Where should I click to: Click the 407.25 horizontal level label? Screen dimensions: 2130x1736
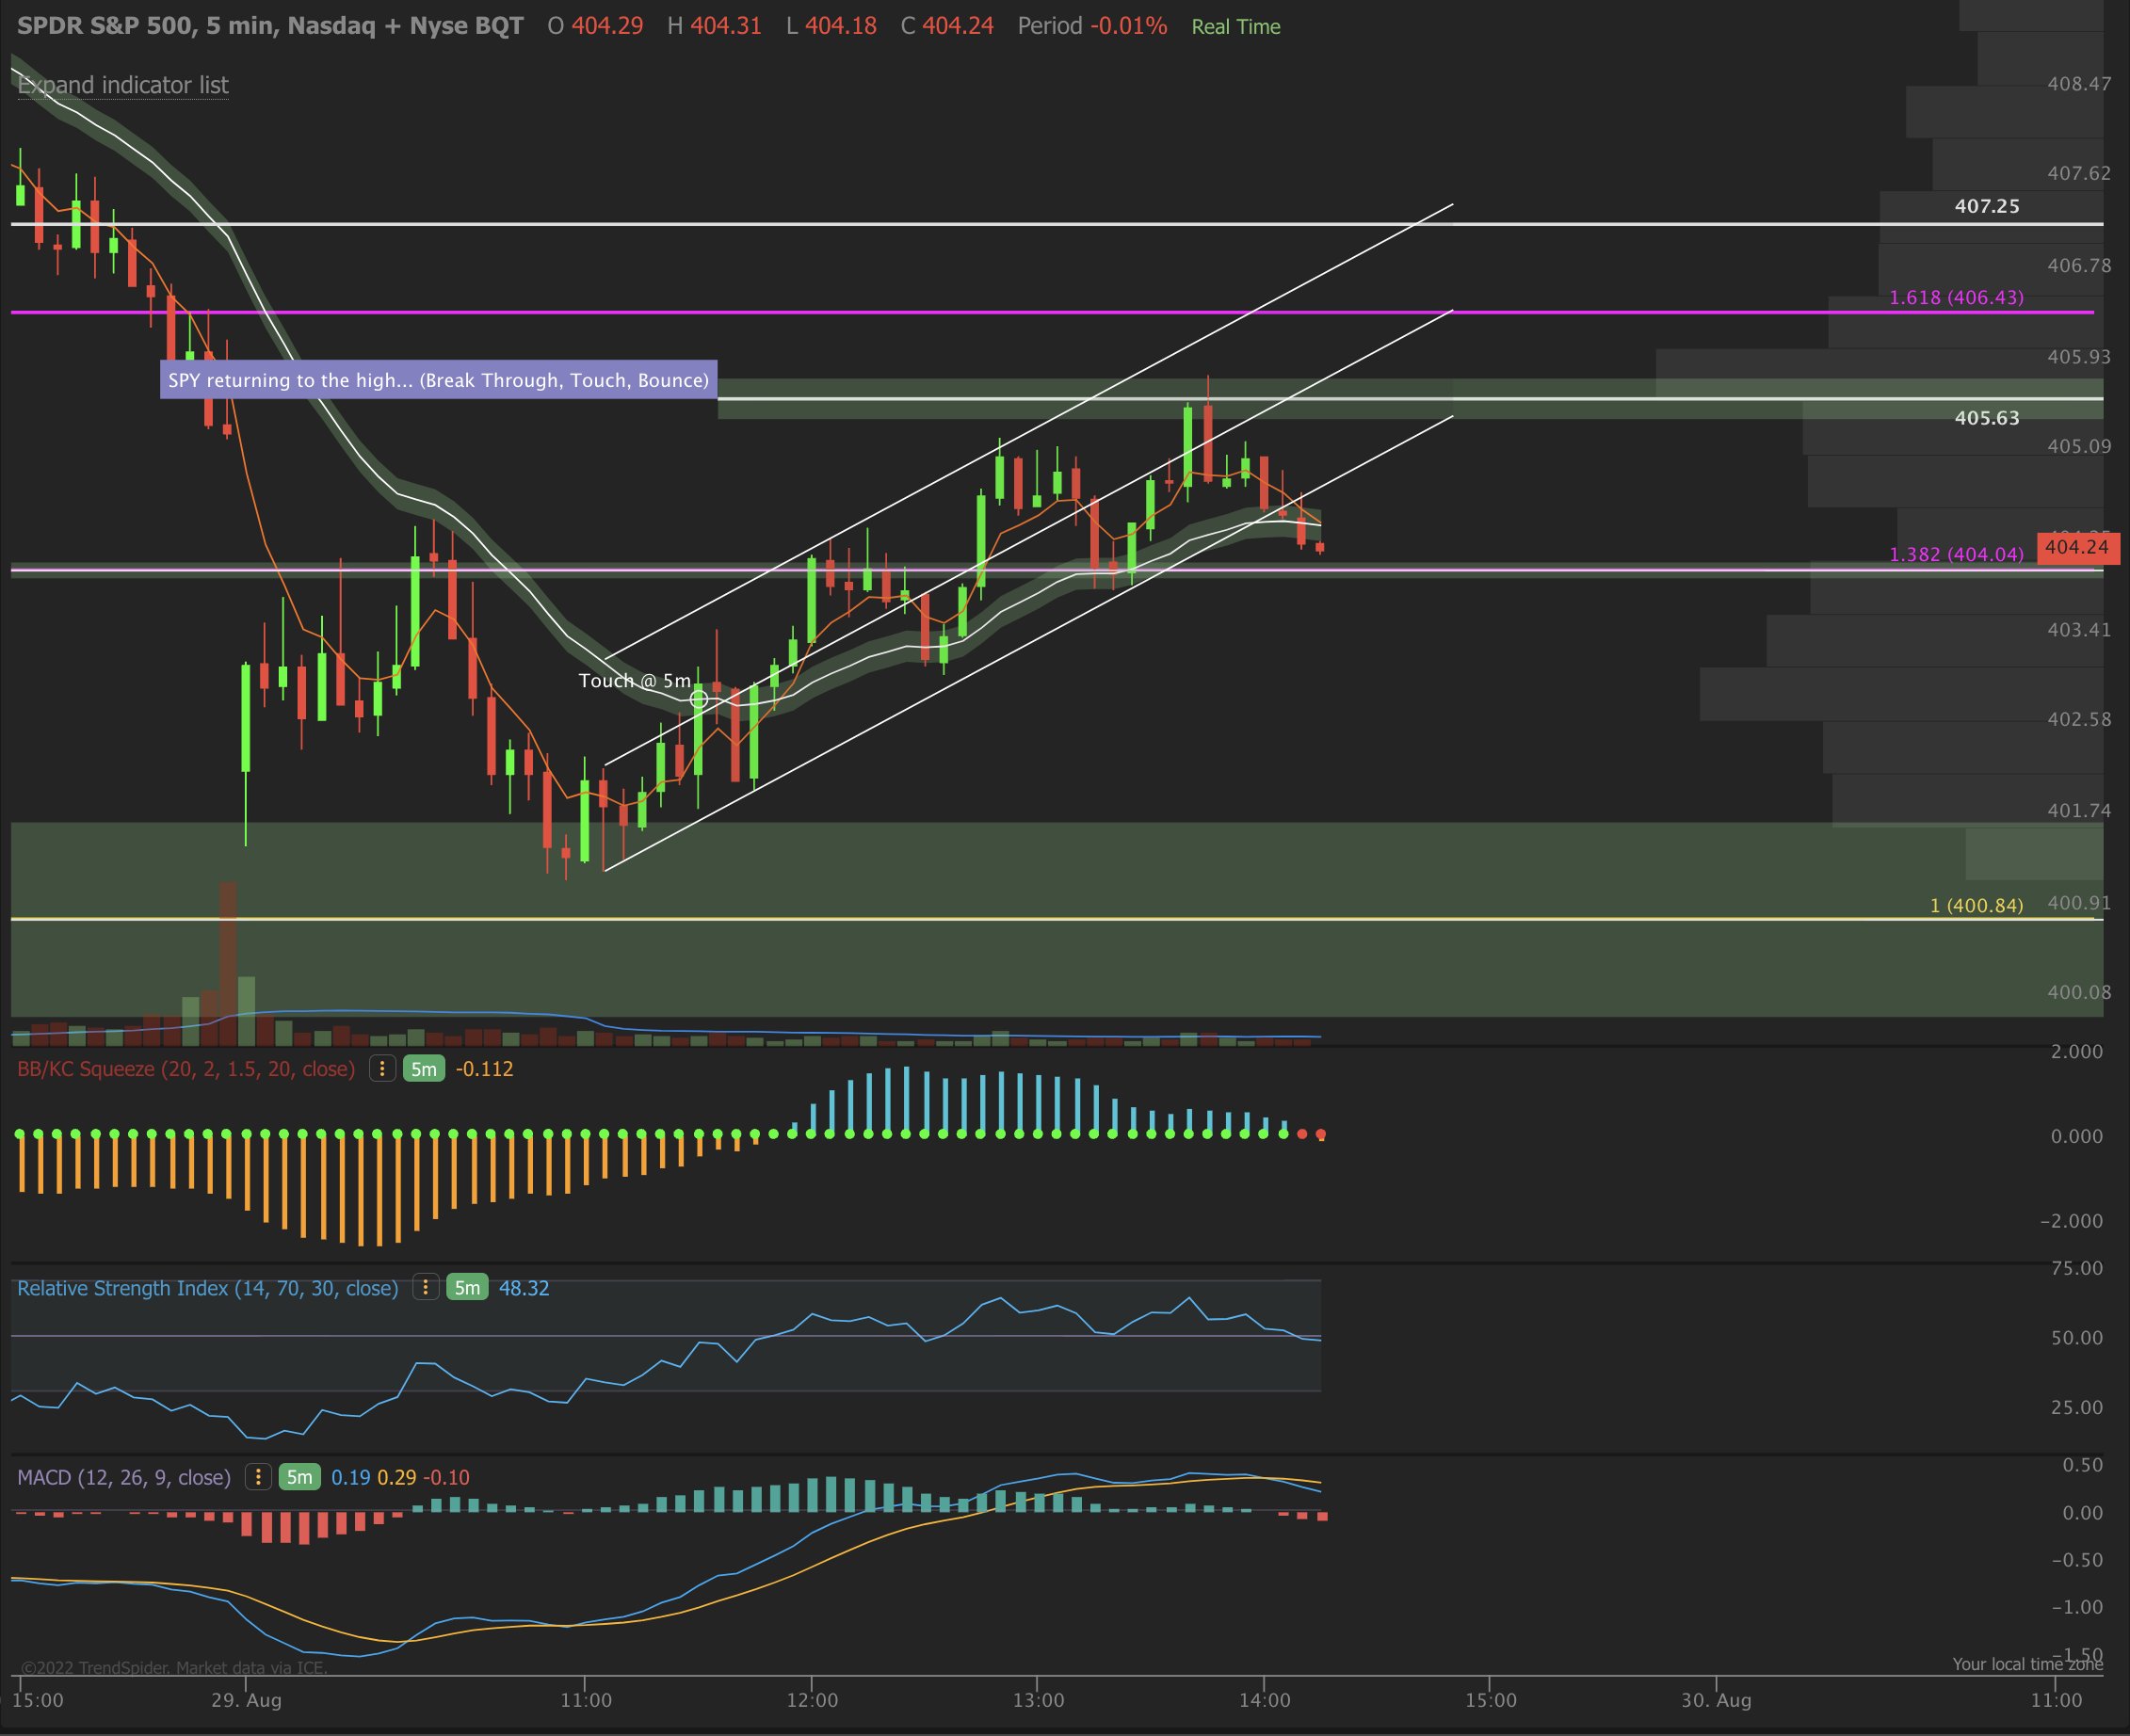1986,206
